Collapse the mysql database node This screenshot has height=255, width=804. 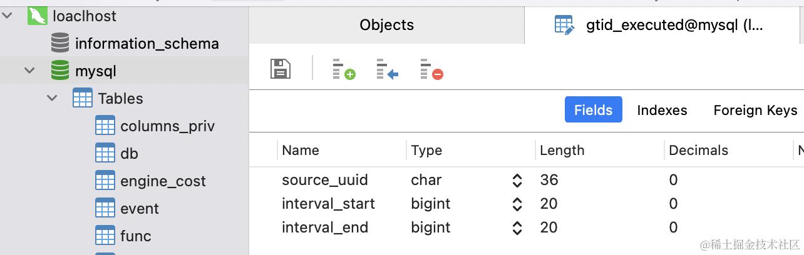[29, 71]
